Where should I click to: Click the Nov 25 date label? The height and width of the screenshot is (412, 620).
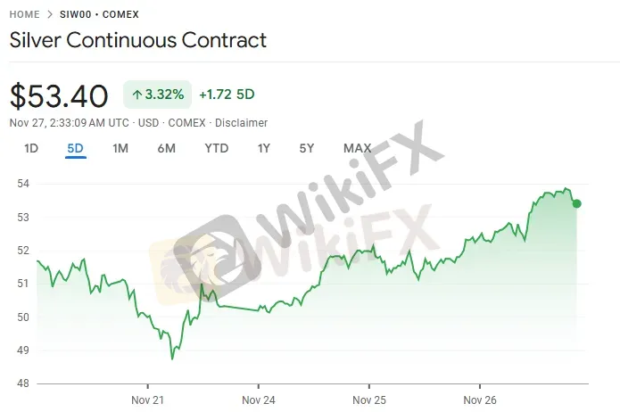coord(368,400)
